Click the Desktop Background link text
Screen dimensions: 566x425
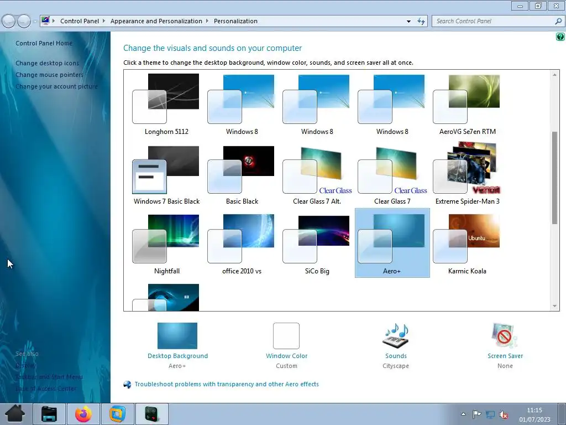click(x=177, y=356)
